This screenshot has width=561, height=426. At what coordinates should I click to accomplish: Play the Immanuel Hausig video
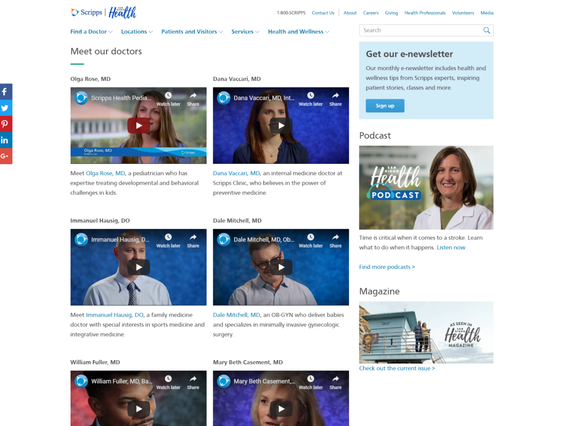click(139, 267)
